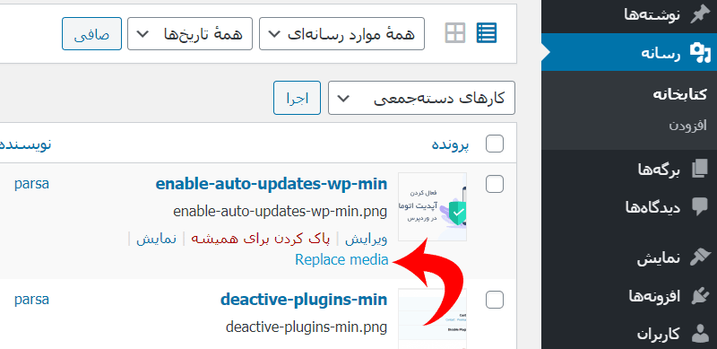Click ویرایش edit link for enable-auto-updates-wp-min
717x349 pixels.
click(x=366, y=239)
